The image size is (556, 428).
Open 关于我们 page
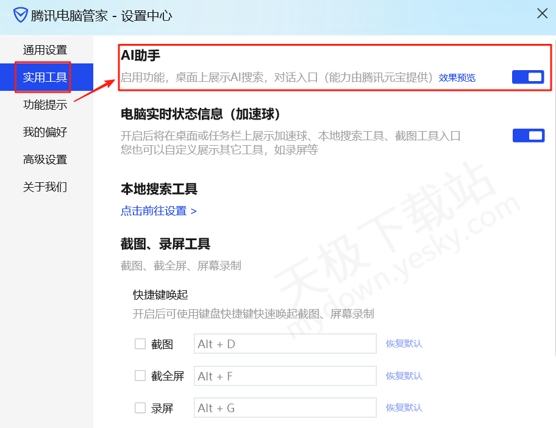(45, 187)
